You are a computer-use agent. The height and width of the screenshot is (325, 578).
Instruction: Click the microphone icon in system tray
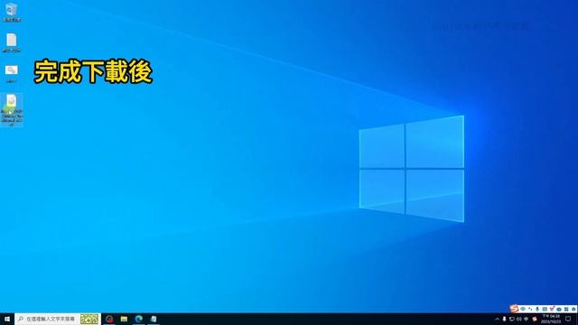[504, 319]
